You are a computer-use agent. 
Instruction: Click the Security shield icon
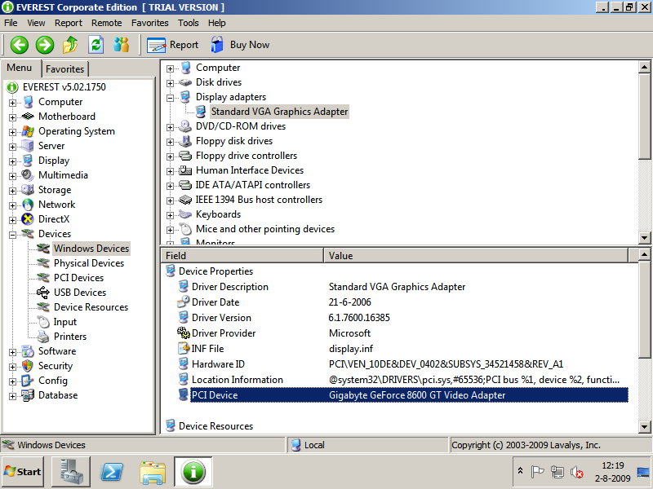(28, 366)
